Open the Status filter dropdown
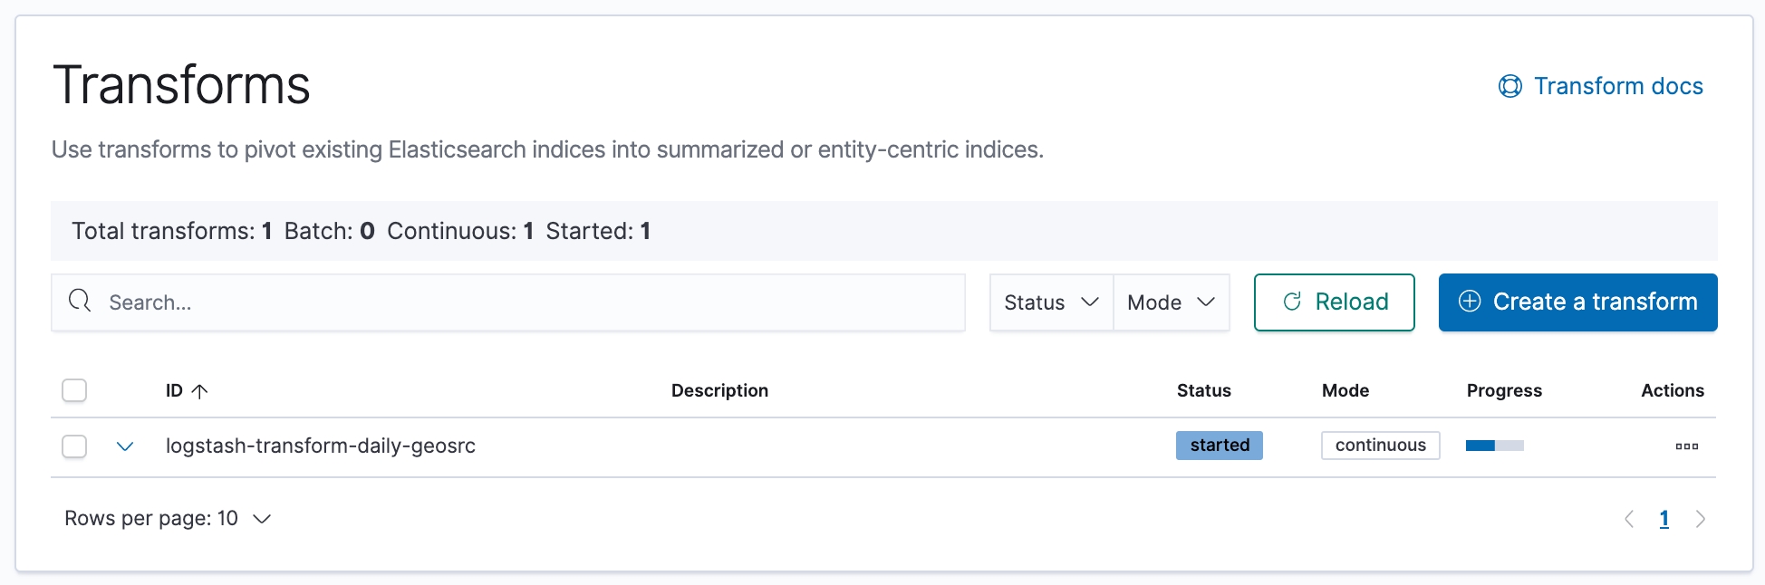The image size is (1765, 585). (1051, 302)
